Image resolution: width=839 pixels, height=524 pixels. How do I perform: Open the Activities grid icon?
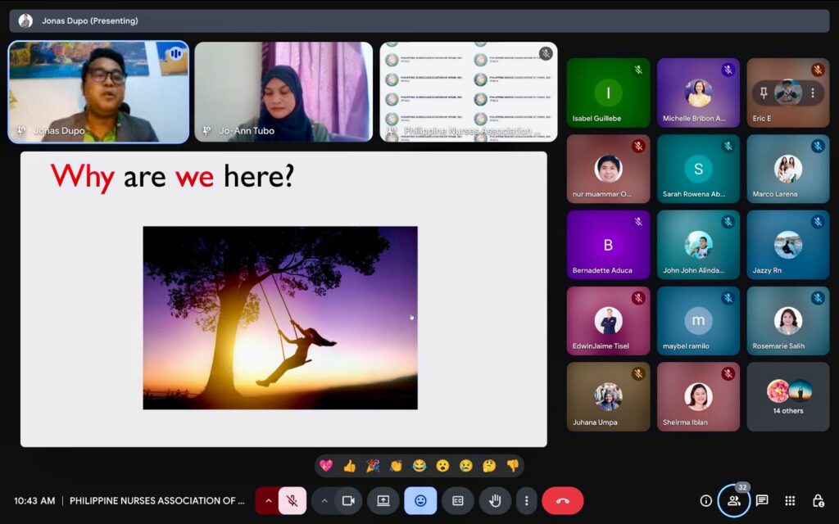click(790, 500)
